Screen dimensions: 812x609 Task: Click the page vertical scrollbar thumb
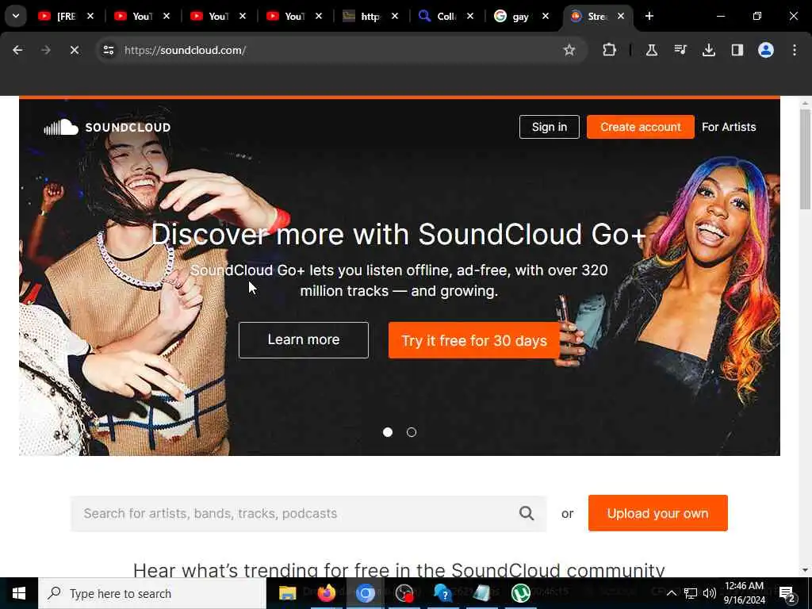805,159
